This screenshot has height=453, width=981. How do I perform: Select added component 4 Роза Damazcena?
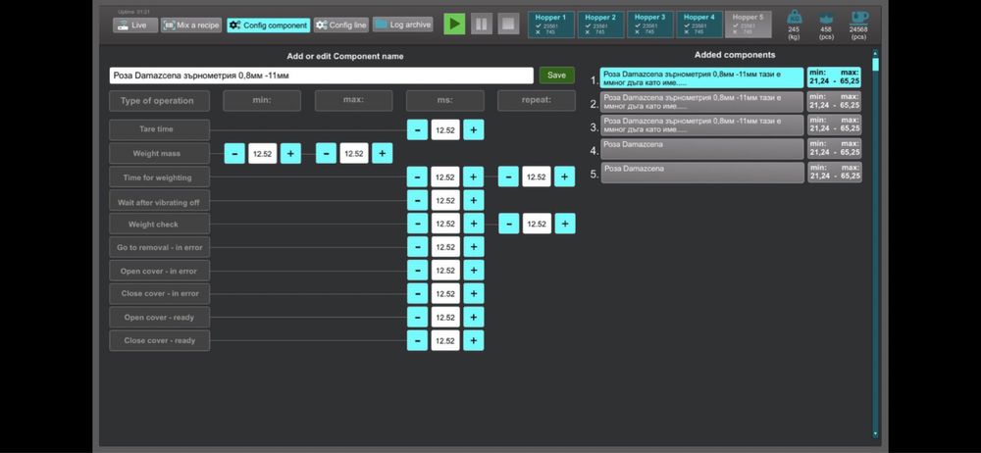point(702,149)
